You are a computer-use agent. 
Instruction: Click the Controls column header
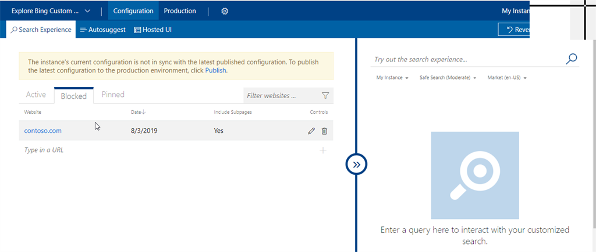coord(319,112)
